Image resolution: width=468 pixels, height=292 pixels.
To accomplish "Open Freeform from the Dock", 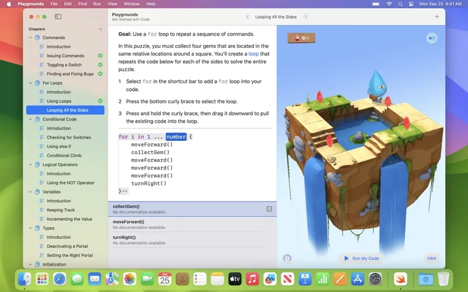I will (270, 279).
